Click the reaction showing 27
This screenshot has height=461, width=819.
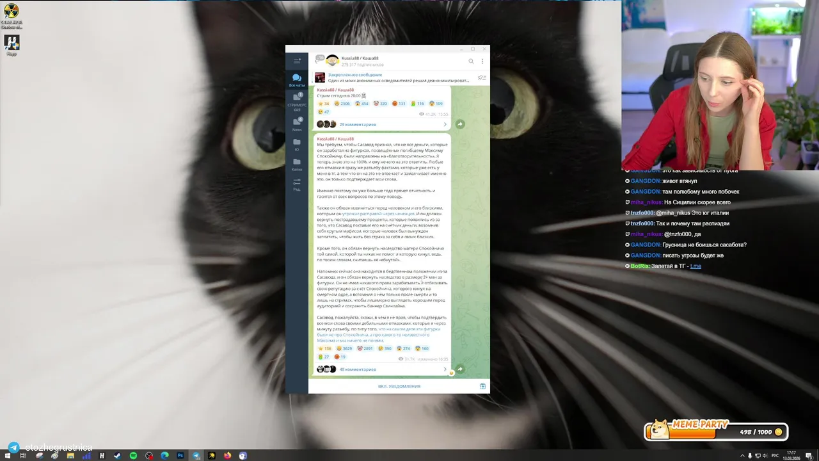click(324, 357)
